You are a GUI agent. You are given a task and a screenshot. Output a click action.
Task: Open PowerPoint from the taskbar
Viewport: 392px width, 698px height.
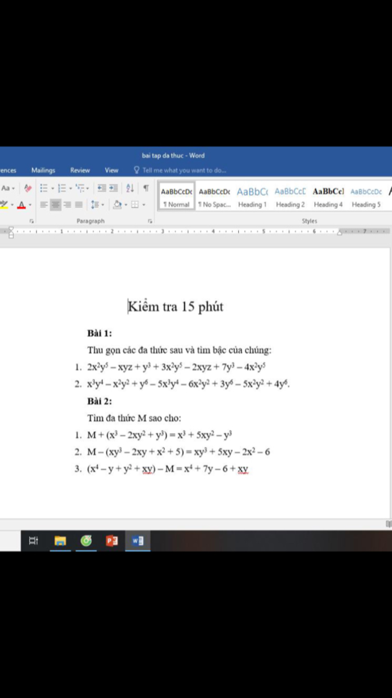pos(112,541)
